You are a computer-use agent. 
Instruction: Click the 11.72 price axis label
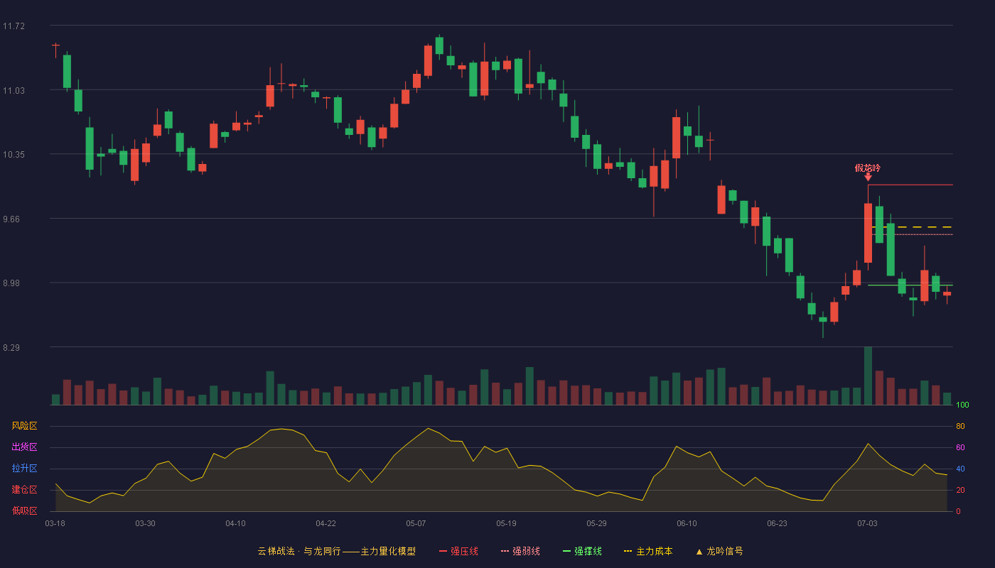click(x=14, y=26)
